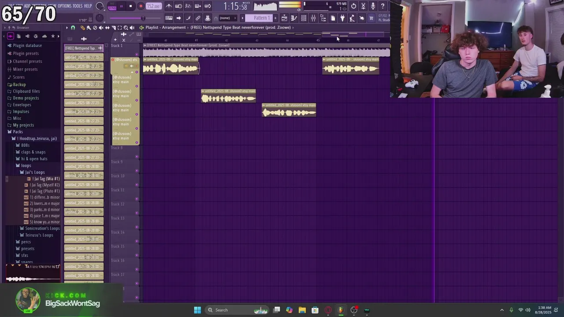
Task: Click the typing keyboard to piano icon
Action: pyautogui.click(x=169, y=18)
